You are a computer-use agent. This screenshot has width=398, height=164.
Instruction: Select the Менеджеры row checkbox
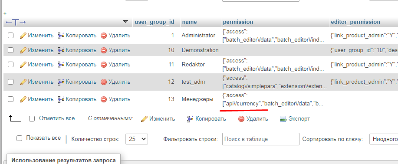point(10,99)
